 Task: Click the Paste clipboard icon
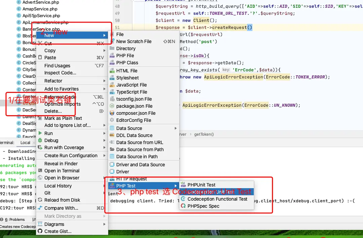(x=40, y=57)
